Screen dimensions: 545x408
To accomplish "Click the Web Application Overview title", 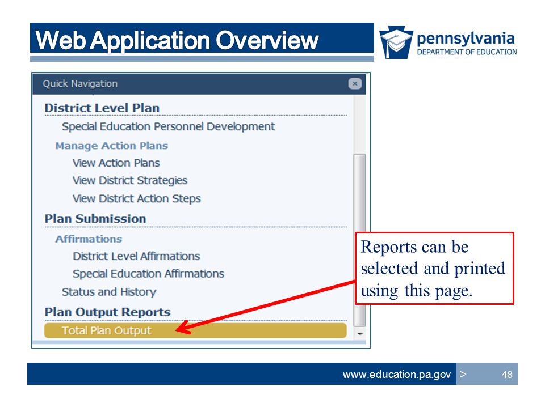I will [x=177, y=40].
